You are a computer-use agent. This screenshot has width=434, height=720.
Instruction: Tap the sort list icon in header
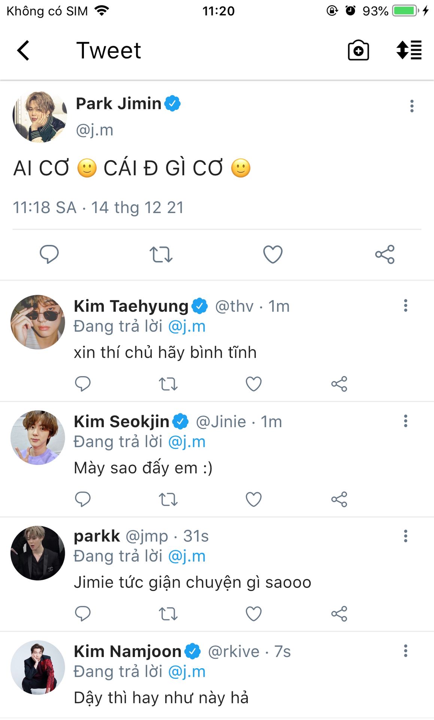[x=409, y=50]
